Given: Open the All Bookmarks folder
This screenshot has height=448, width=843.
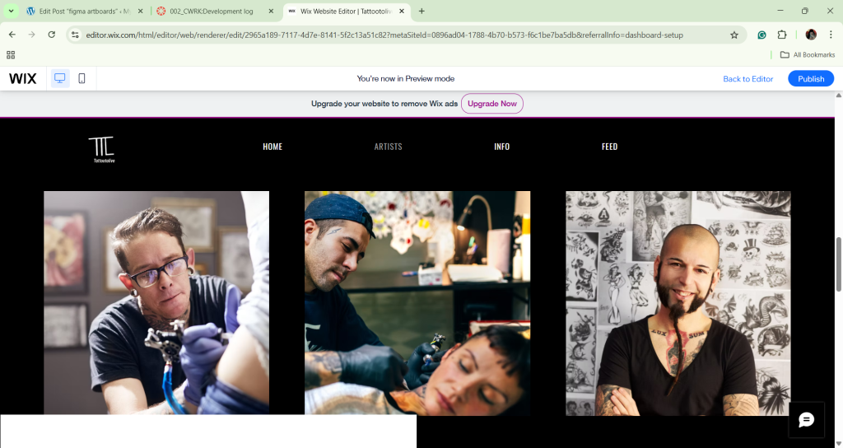Looking at the screenshot, I should [x=808, y=54].
